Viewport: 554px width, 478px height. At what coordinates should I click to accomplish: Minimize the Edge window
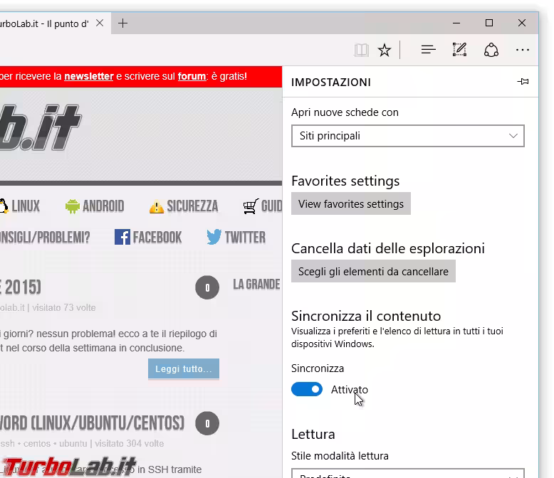456,23
